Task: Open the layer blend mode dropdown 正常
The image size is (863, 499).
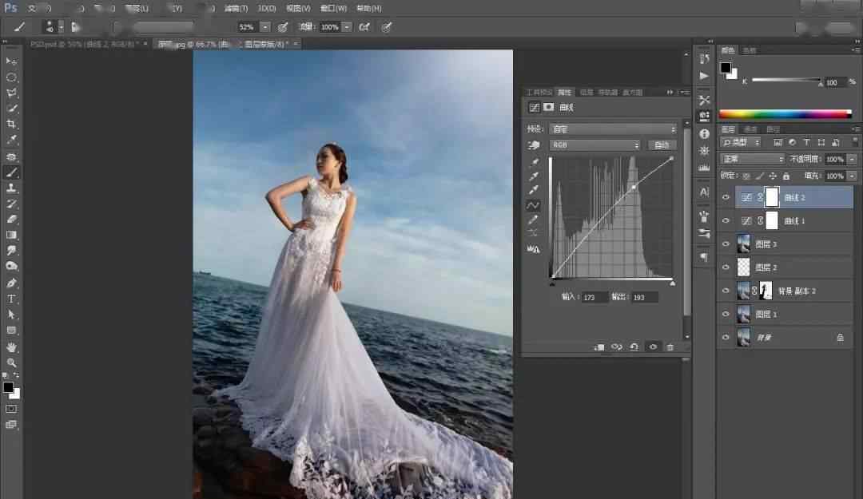Action: coord(753,160)
